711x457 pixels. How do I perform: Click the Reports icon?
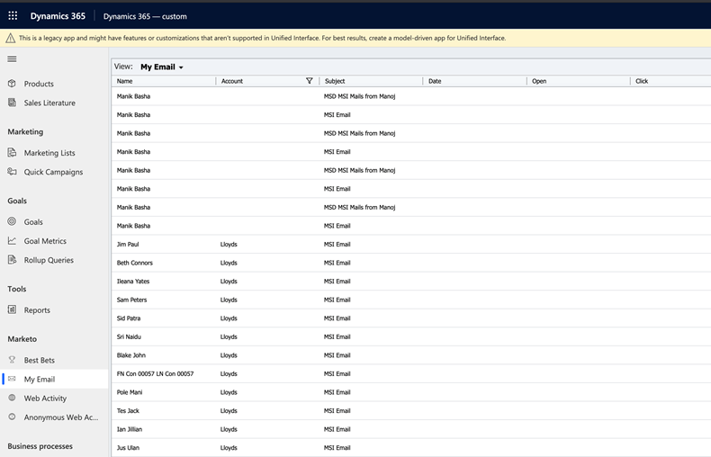[13, 309]
